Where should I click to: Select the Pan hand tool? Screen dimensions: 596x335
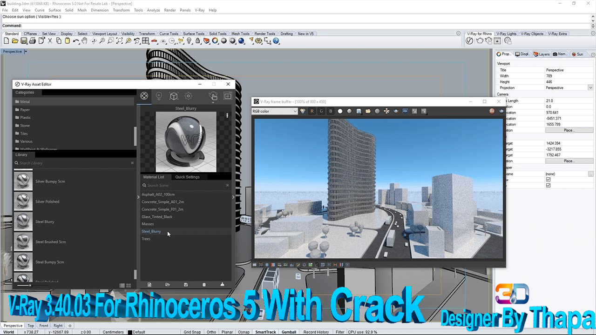(x=84, y=41)
